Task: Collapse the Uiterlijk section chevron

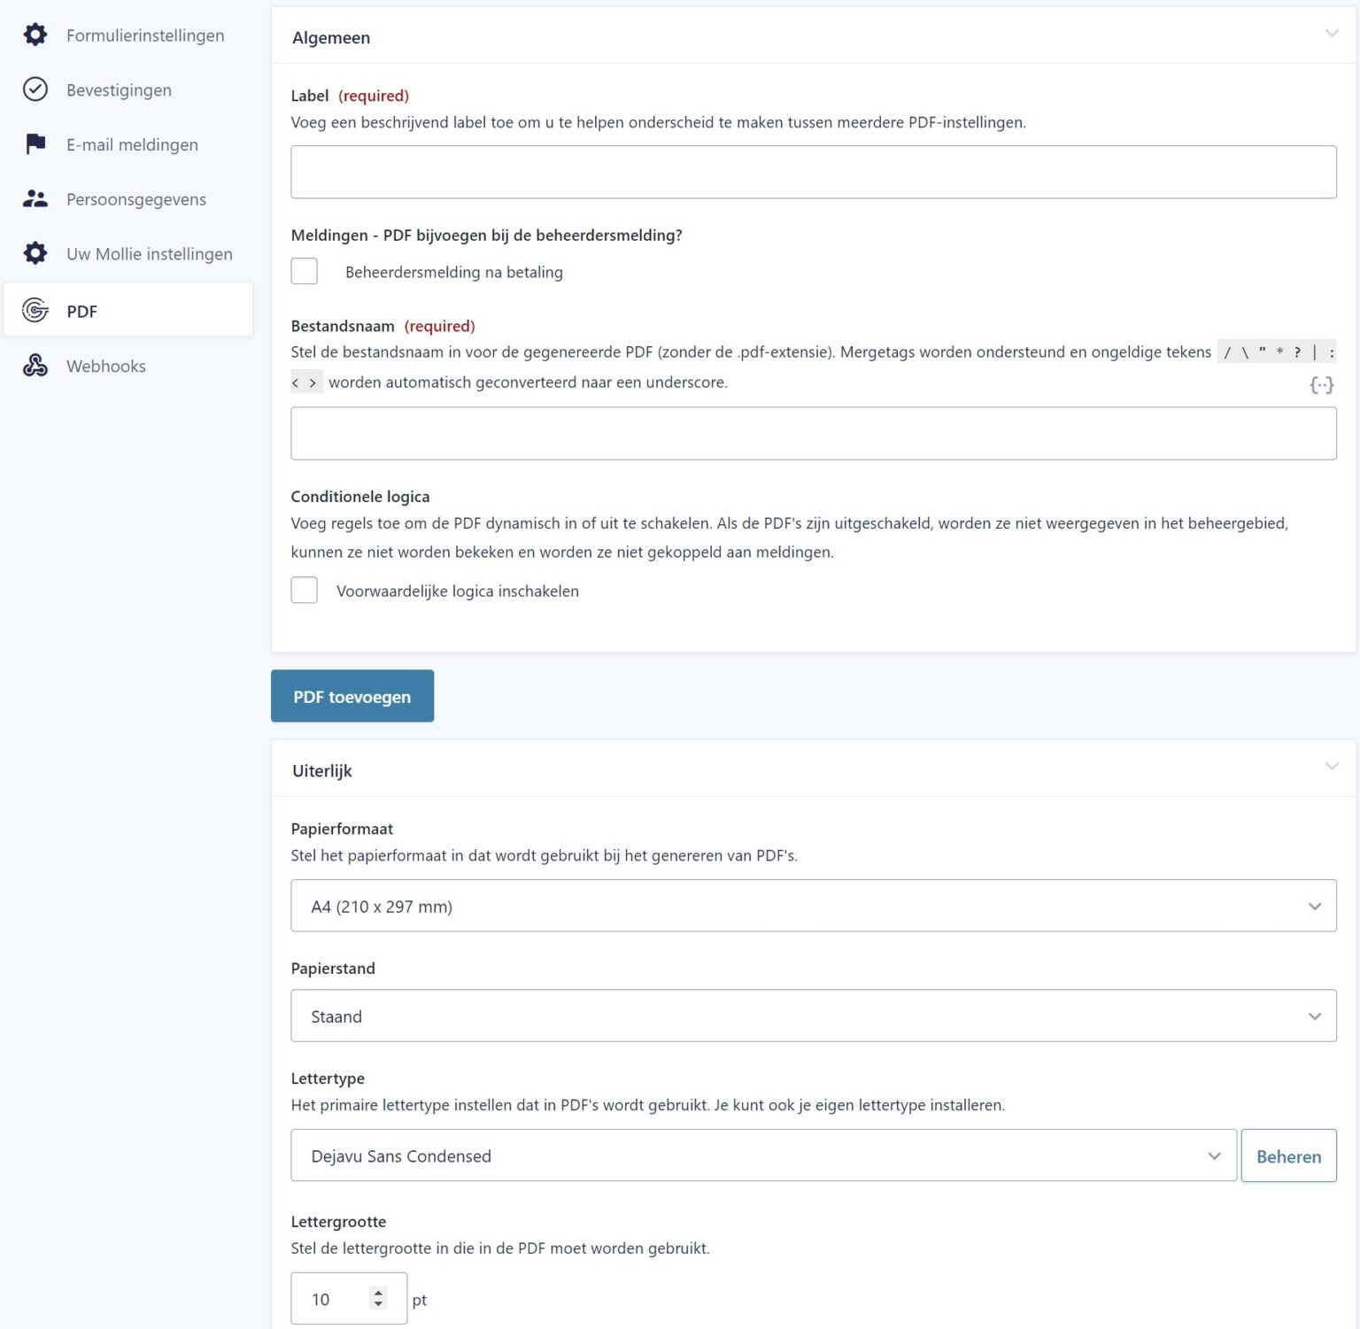Action: pyautogui.click(x=1332, y=767)
